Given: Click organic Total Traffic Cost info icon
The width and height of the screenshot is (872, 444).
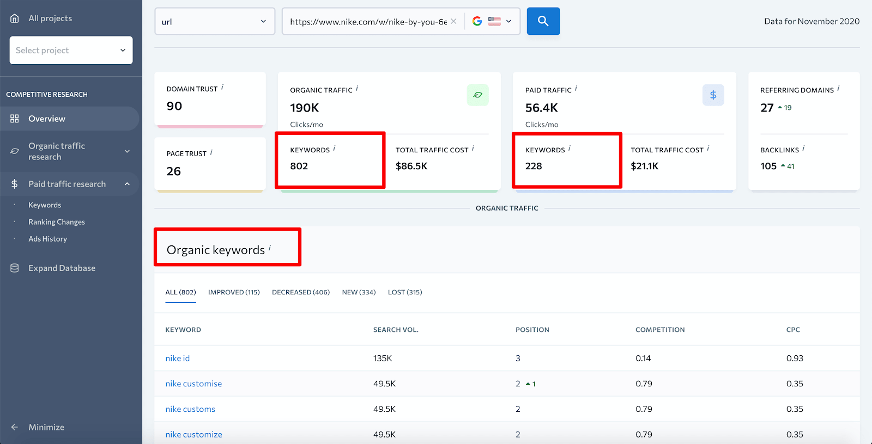Looking at the screenshot, I should pyautogui.click(x=473, y=148).
